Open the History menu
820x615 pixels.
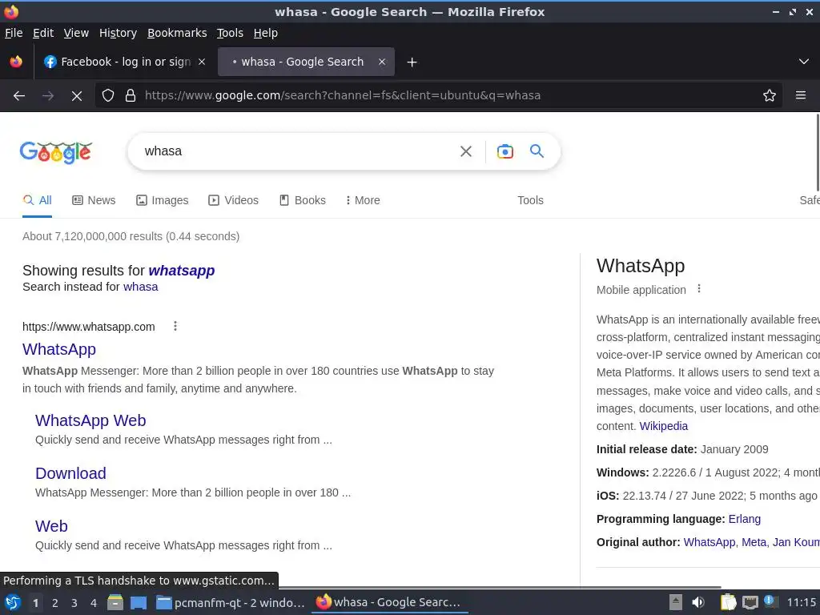point(118,33)
